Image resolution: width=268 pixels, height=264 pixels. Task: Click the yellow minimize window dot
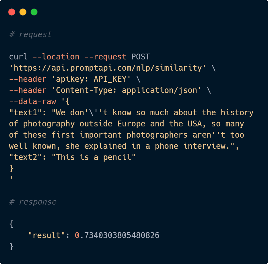tap(23, 12)
